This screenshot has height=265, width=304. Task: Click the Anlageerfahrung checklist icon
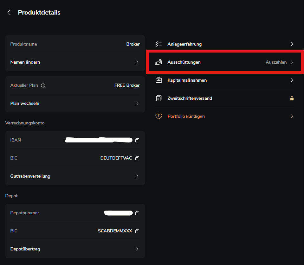(158, 44)
